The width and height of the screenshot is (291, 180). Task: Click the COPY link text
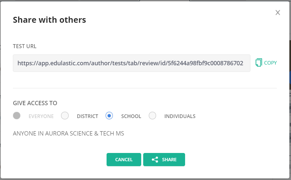tap(271, 63)
